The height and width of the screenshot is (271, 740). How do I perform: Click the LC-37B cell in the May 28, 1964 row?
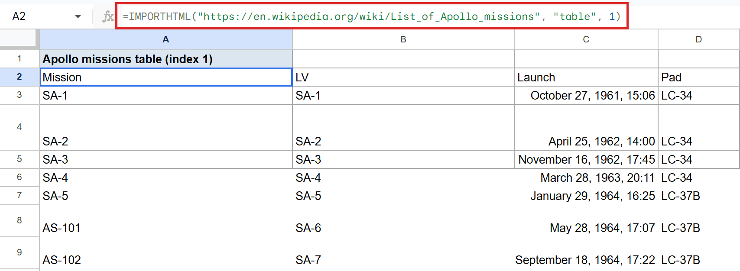699,221
